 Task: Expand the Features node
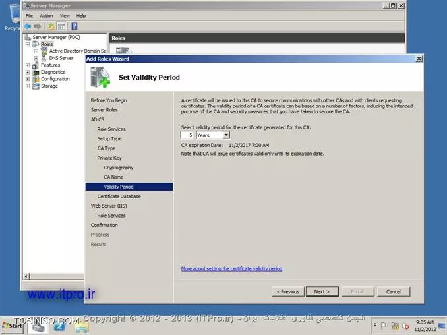[x=28, y=65]
